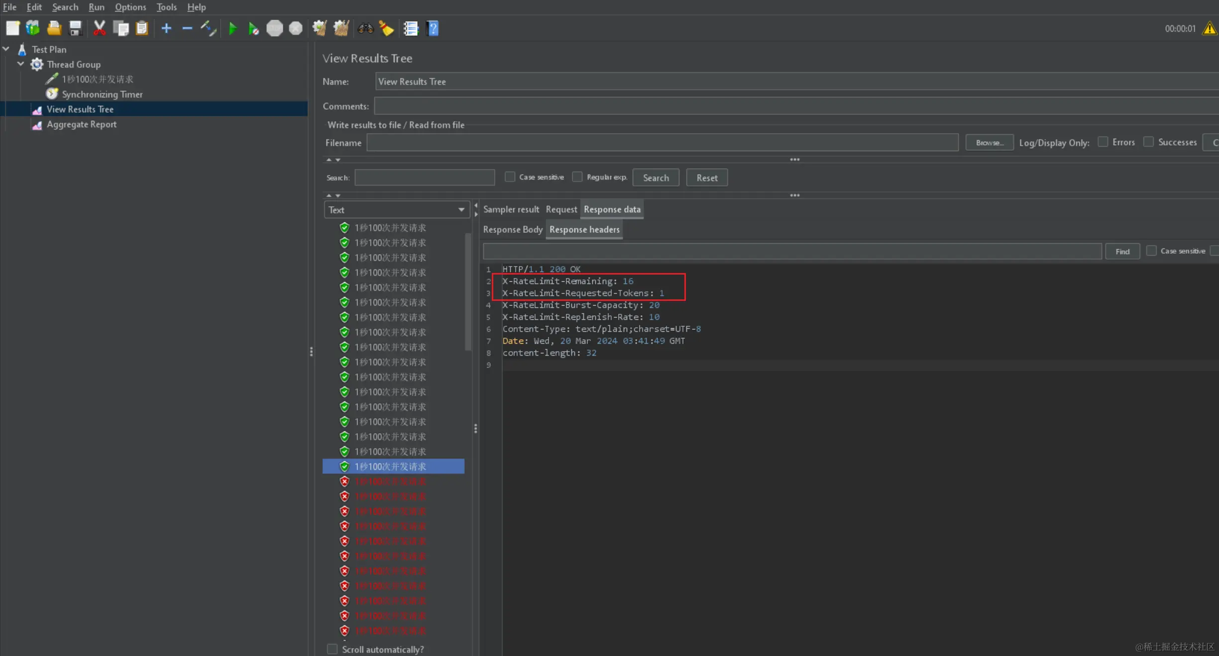Select Aggregate Report in the tree
The width and height of the screenshot is (1219, 656).
pyautogui.click(x=82, y=124)
